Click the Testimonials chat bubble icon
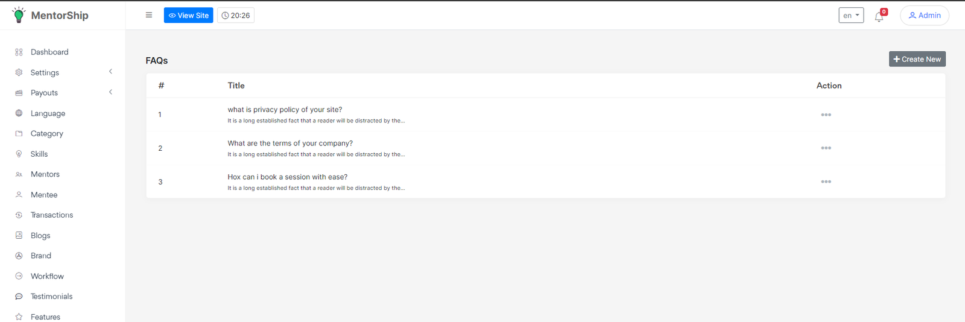Viewport: 965px width, 322px height. click(x=19, y=297)
